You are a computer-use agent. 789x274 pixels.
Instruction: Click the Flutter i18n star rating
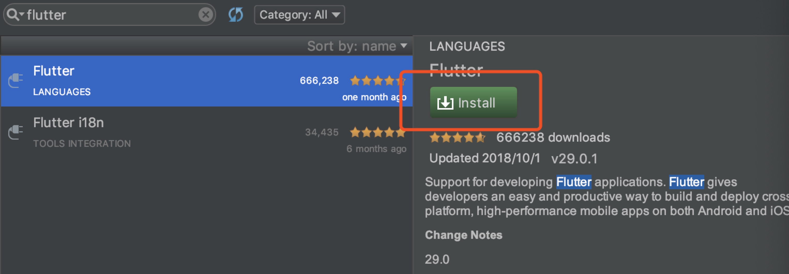(x=378, y=133)
